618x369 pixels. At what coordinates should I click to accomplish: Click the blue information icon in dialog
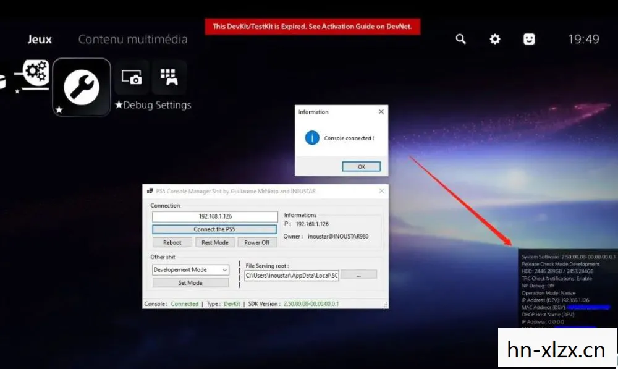pyautogui.click(x=312, y=138)
